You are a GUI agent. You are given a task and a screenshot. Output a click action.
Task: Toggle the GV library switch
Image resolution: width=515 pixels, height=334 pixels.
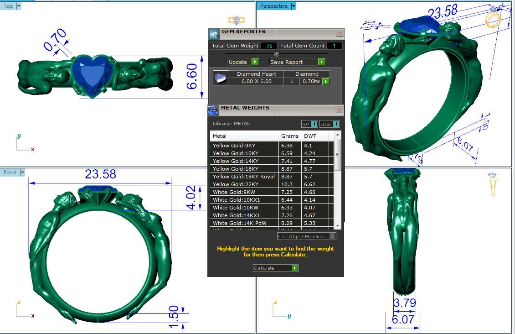click(309, 124)
